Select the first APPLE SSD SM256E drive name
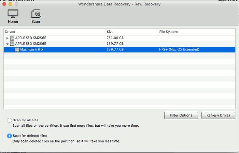The width and height of the screenshot is (239, 153). 31,38
